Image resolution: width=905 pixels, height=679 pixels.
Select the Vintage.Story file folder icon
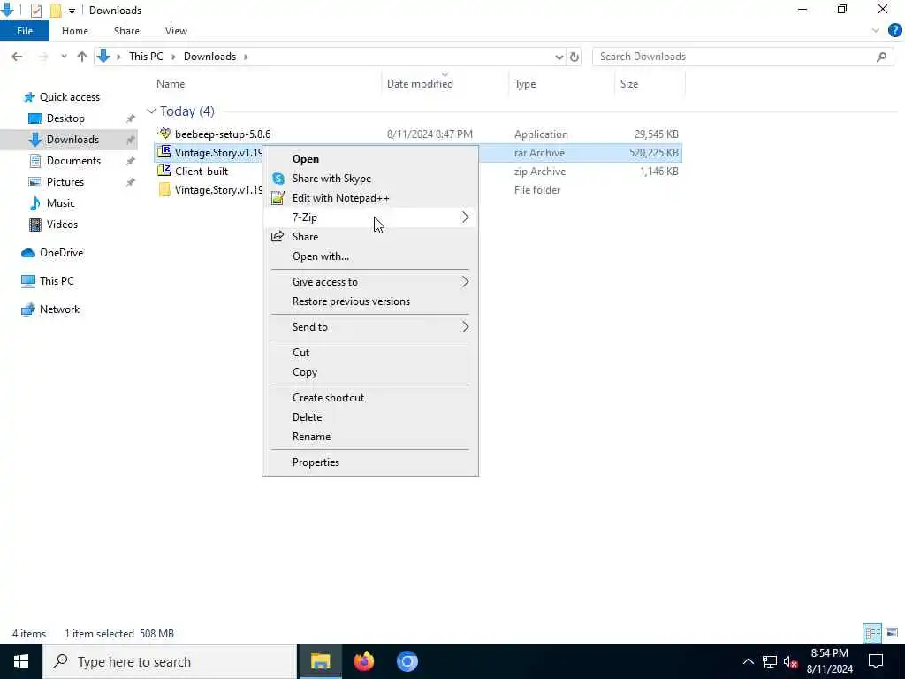tap(164, 190)
